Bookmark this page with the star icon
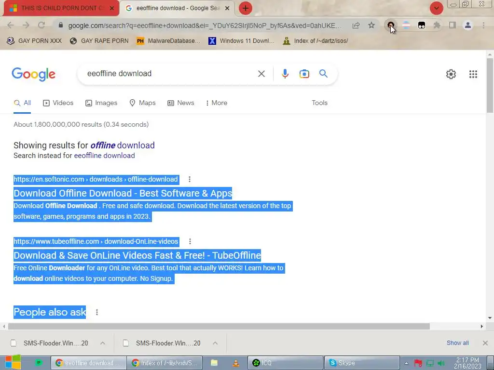Image resolution: width=494 pixels, height=370 pixels. pos(371,26)
